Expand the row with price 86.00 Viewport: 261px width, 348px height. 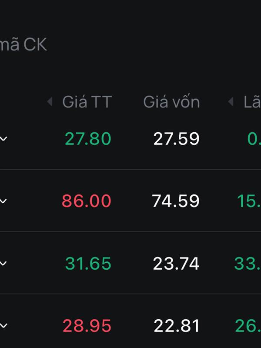pos(3,201)
